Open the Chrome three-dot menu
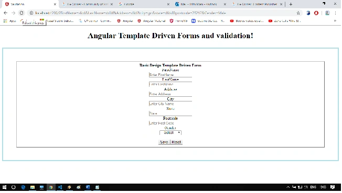The height and width of the screenshot is (193, 342). (336, 13)
